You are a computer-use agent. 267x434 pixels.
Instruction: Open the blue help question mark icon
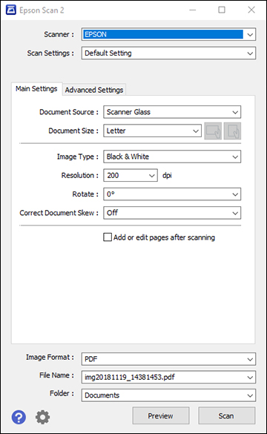point(19,416)
